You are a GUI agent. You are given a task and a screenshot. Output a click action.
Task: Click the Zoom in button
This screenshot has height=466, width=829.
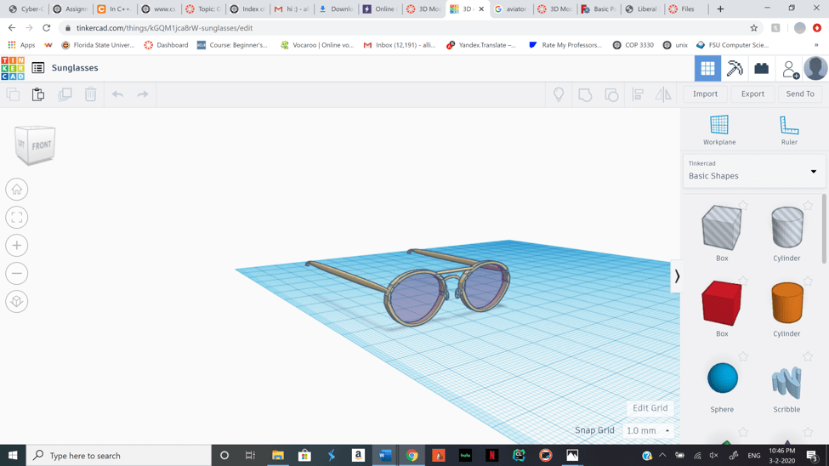pos(17,246)
